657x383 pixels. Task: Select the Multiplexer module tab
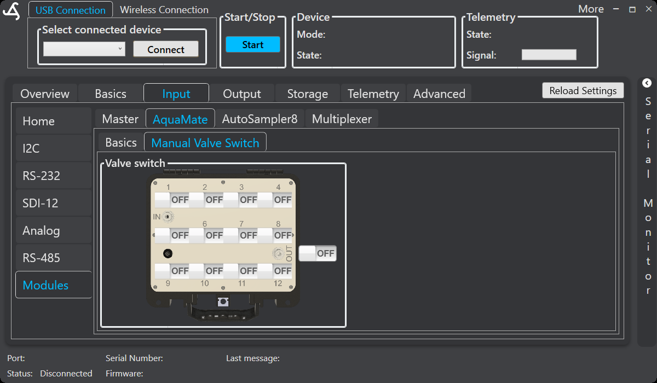342,119
